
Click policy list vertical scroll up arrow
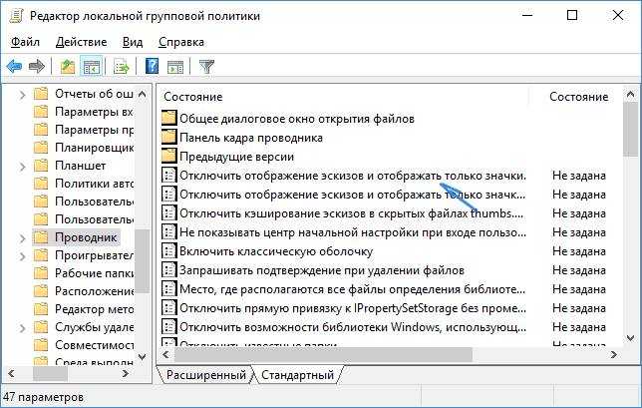[x=630, y=94]
